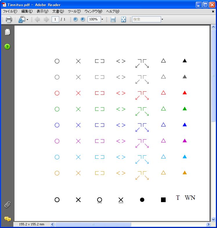Image resolution: width=217 pixels, height=228 pixels.
Task: Click the horizontal scrollbar left arrow
Action: click(53, 224)
